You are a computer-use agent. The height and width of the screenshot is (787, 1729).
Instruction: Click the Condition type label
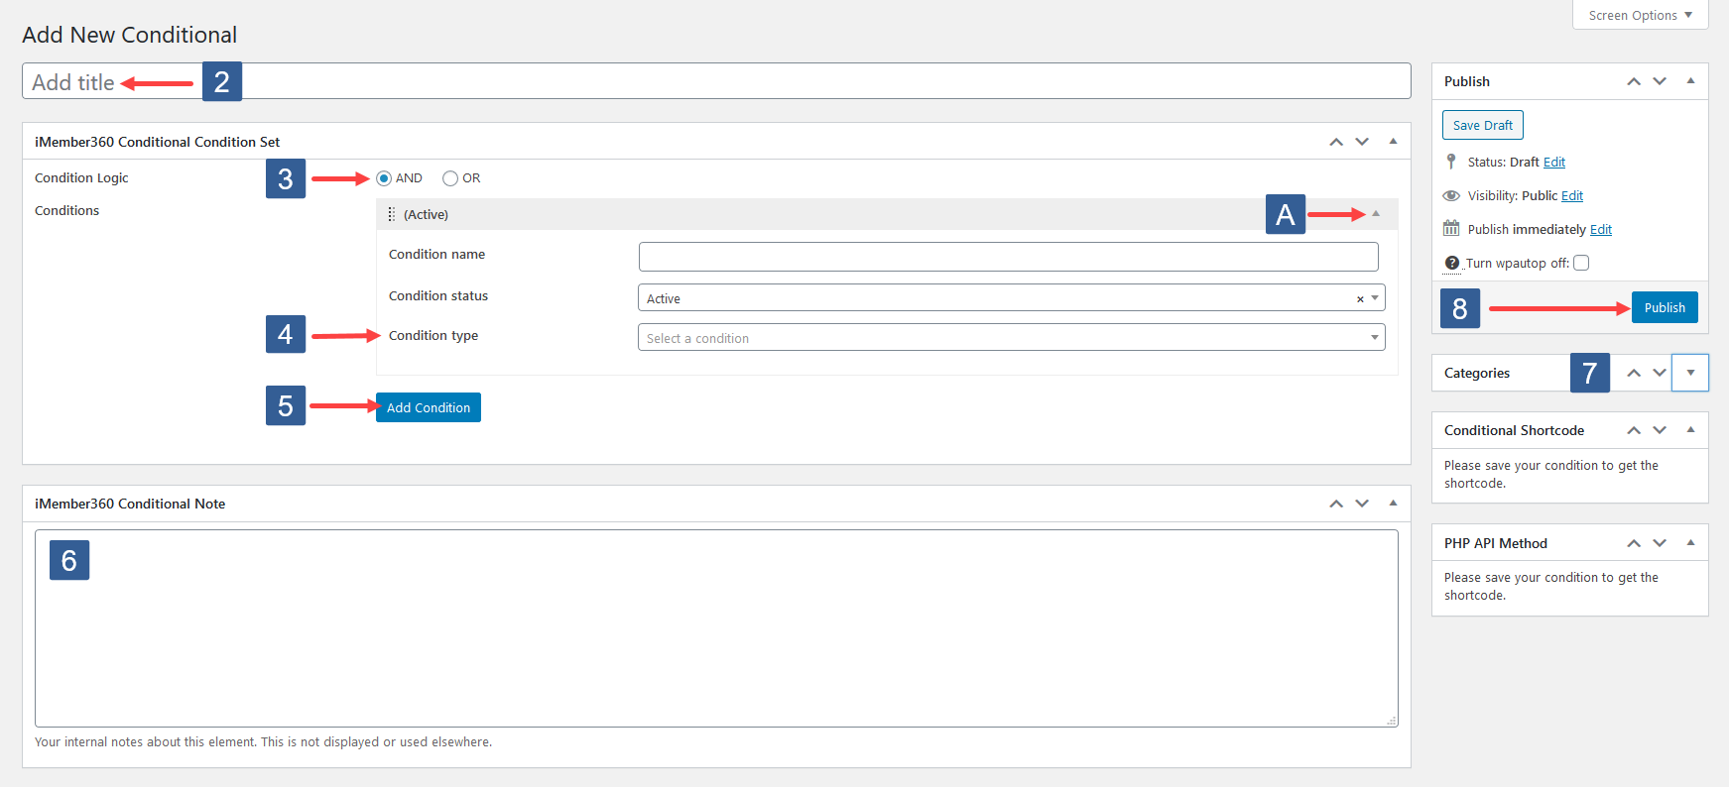pos(433,336)
